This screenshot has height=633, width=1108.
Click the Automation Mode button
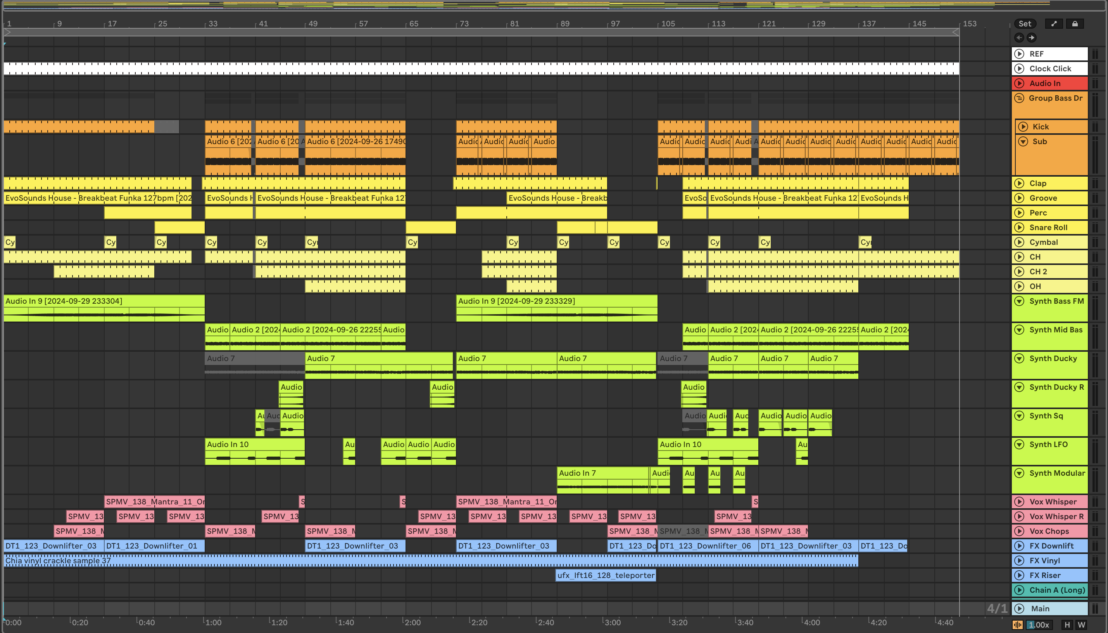click(1054, 24)
